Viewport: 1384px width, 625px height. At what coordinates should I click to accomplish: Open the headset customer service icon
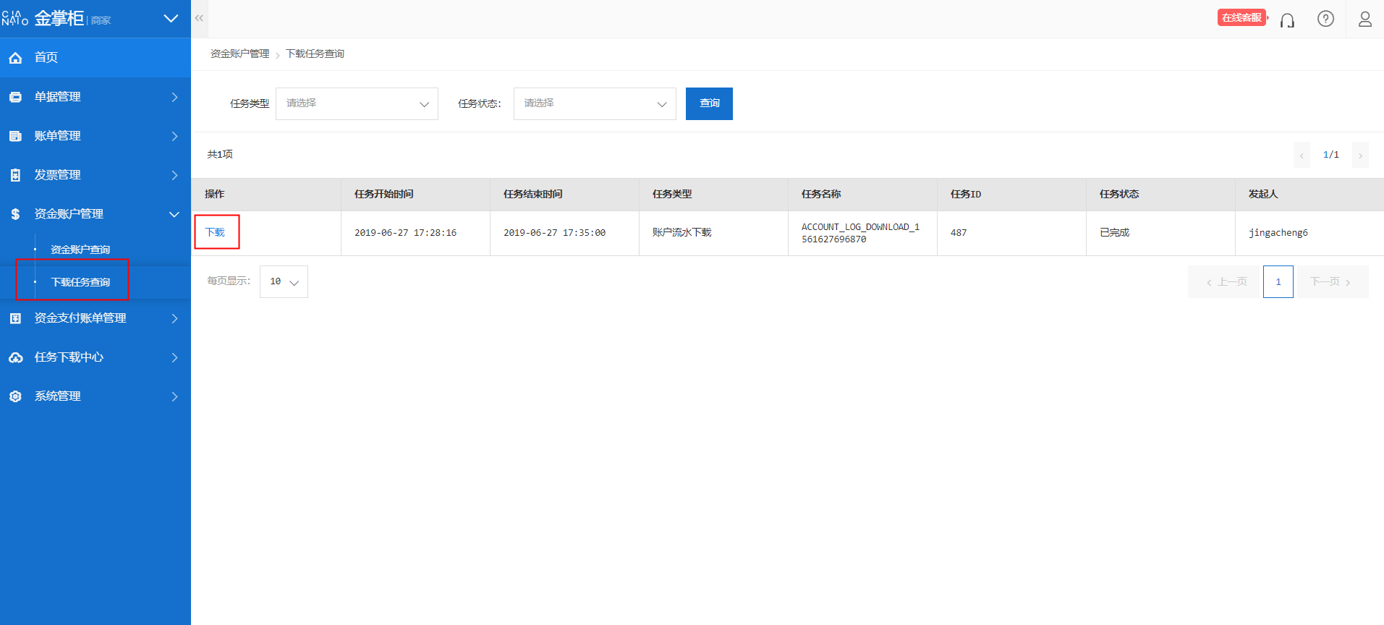point(1287,20)
